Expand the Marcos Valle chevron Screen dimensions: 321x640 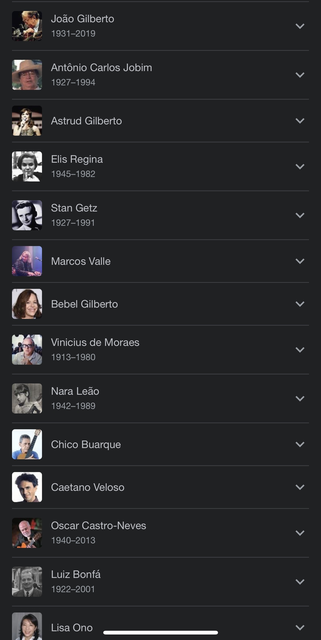300,261
